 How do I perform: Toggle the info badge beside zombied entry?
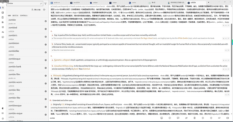pos(46,29)
